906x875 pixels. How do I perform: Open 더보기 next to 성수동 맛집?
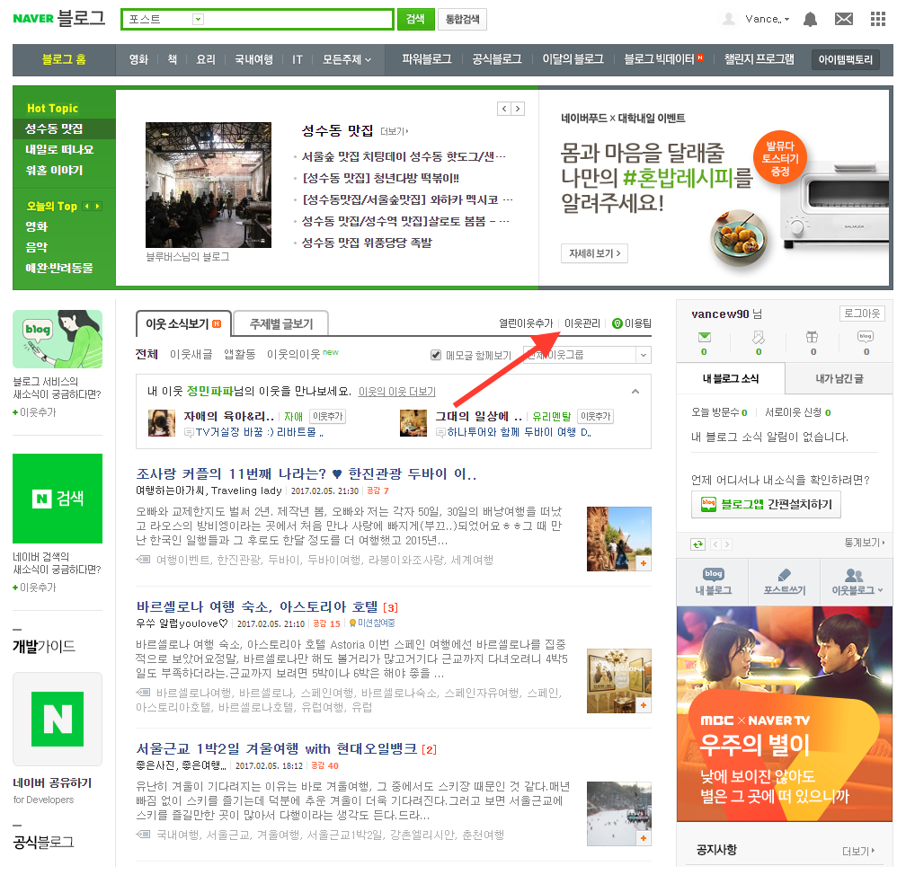[x=394, y=132]
